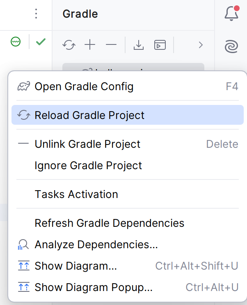Choose Reload Gradle Project
Viewport: 247px width, 305px height.
coord(89,115)
